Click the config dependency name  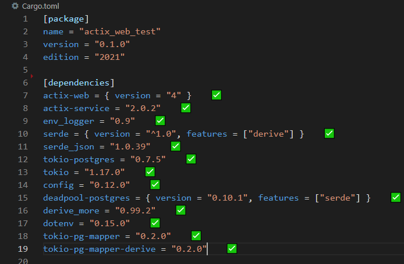coord(58,185)
